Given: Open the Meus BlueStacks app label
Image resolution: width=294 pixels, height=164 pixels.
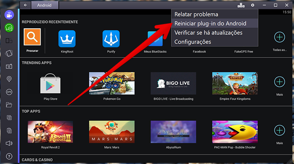Looking at the screenshot, I should tap(155, 52).
